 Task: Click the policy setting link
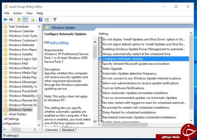(x=59, y=43)
